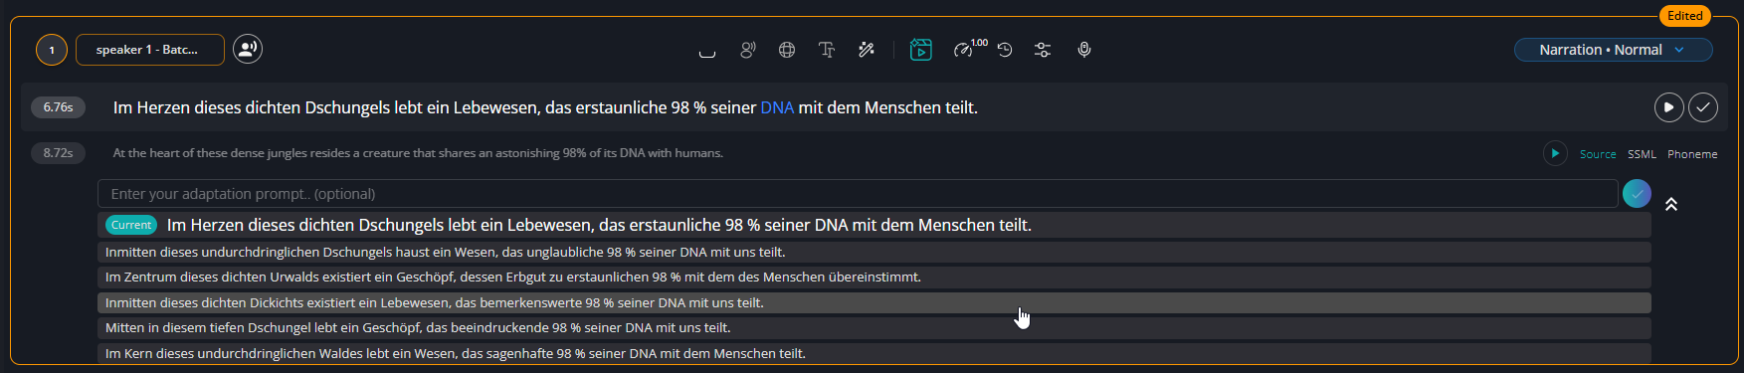Click the orange Edited badge
Screen dimensions: 1744x373
(1684, 16)
